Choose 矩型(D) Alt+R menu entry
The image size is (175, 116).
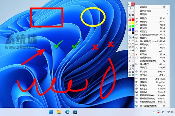click(x=152, y=32)
